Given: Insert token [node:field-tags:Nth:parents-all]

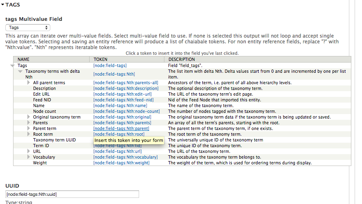Looking at the screenshot, I should coord(126,83).
